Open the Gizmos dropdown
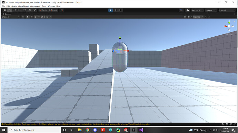This screenshot has height=133, width=238. pyautogui.click(x=198, y=17)
